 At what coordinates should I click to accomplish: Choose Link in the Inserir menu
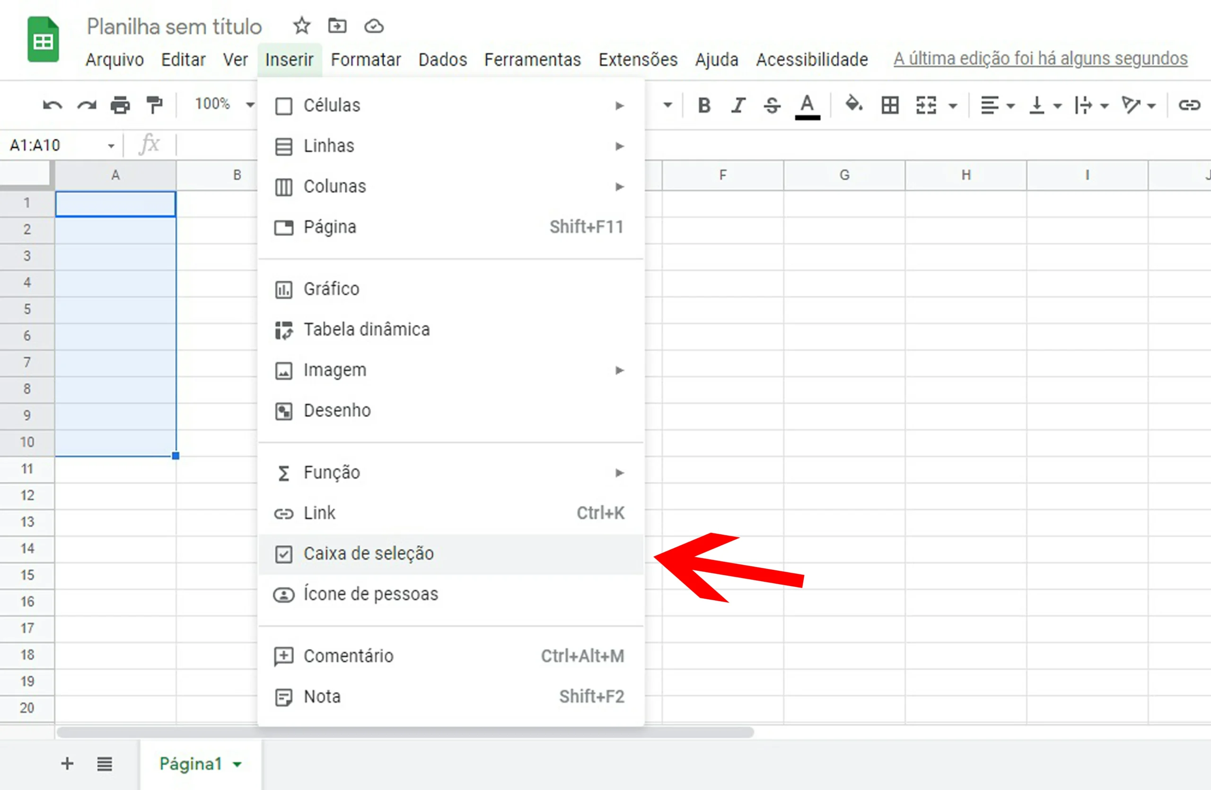(451, 513)
